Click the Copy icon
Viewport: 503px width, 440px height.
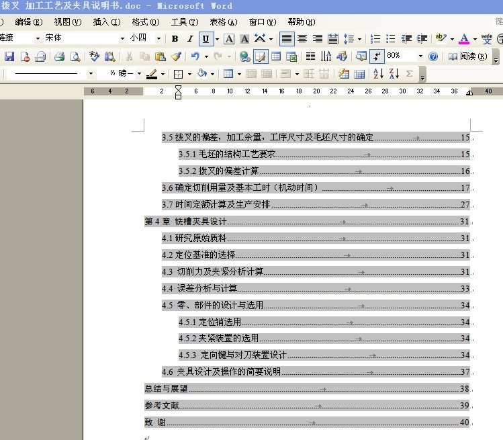coord(144,56)
